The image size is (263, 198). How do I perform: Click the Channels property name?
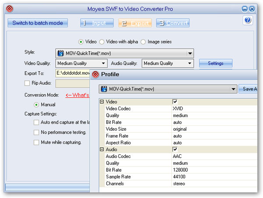[x=115, y=184]
